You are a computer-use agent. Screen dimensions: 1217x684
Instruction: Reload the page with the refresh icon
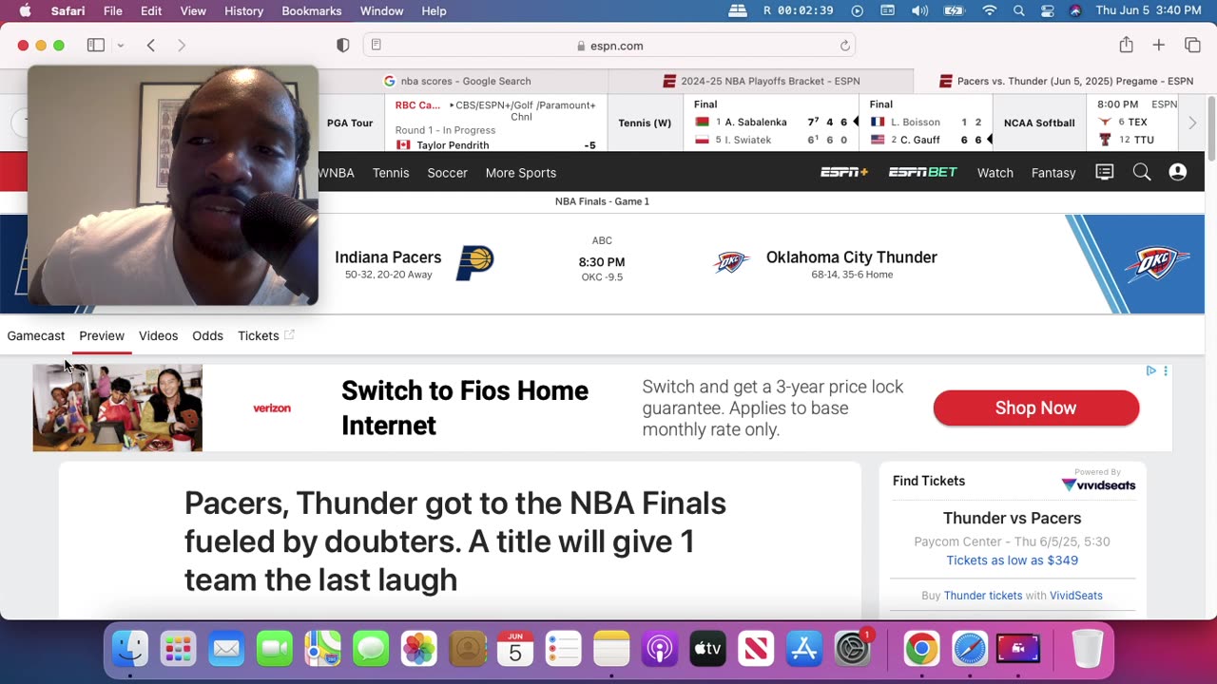click(844, 46)
